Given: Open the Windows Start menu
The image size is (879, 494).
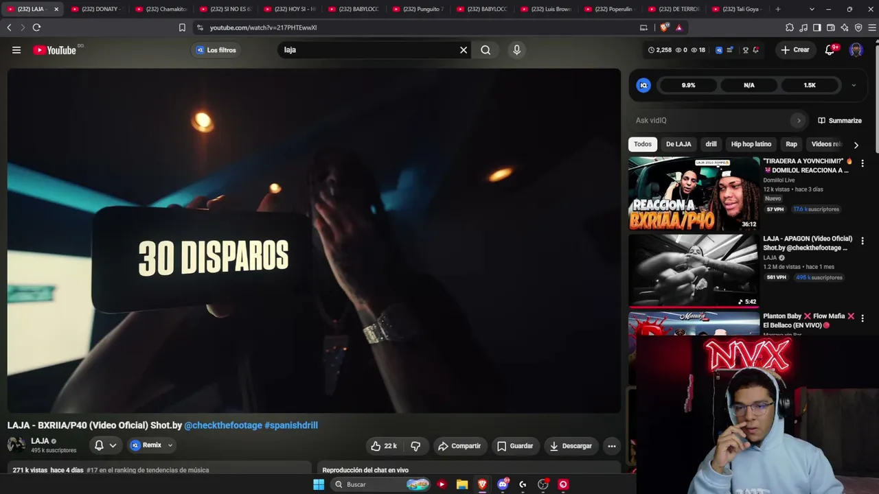Looking at the screenshot, I should 319,484.
